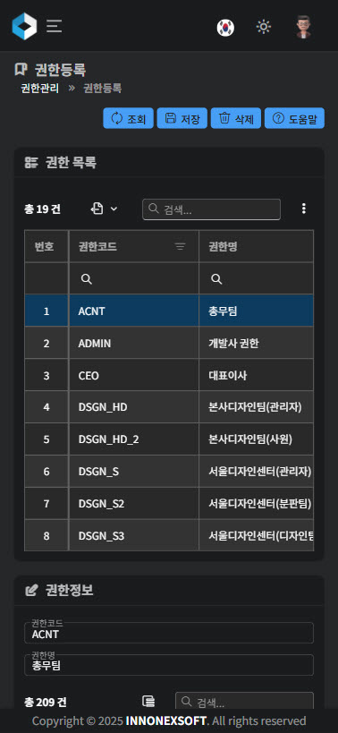Select the CEO 대표이사 row
The height and width of the screenshot is (733, 338).
(x=169, y=376)
